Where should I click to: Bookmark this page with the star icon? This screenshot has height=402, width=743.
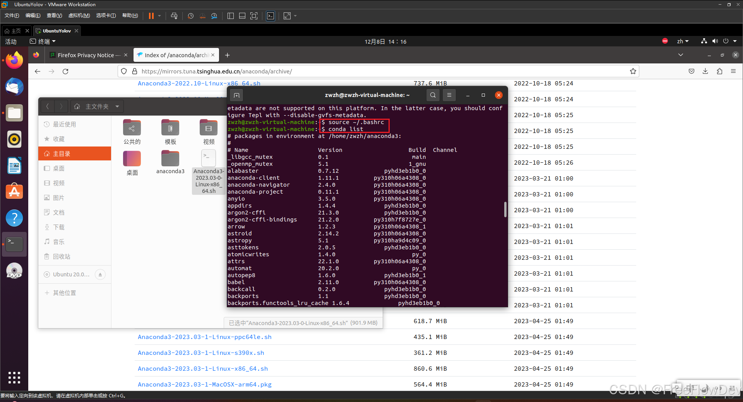pos(633,71)
